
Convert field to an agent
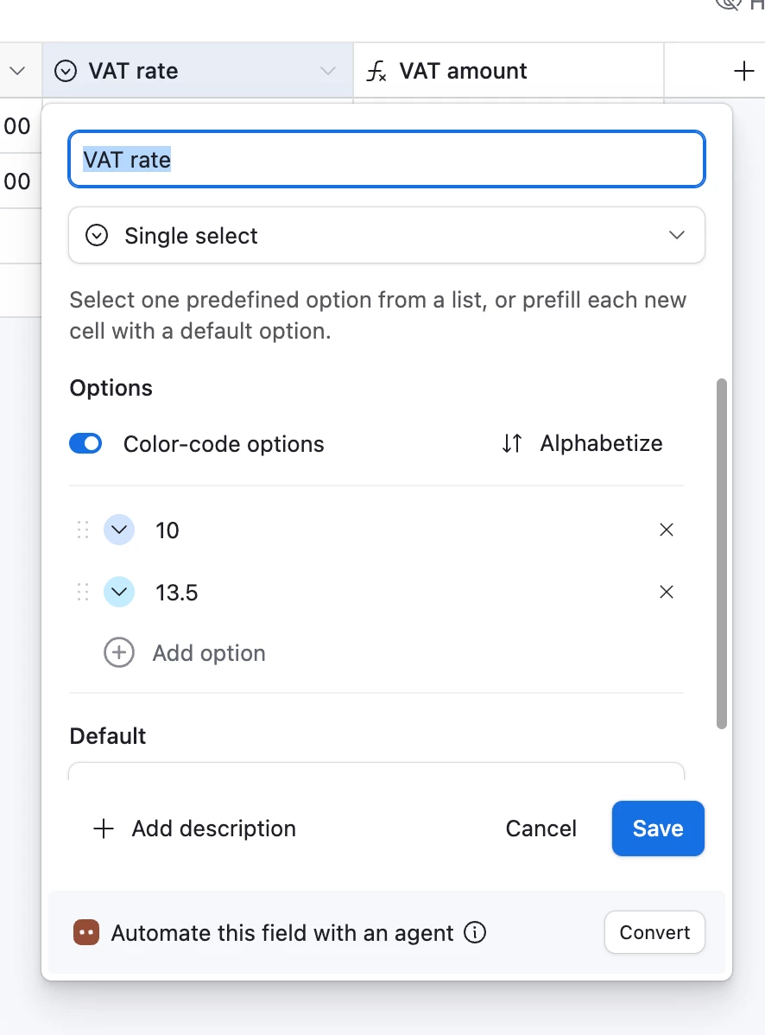(654, 933)
